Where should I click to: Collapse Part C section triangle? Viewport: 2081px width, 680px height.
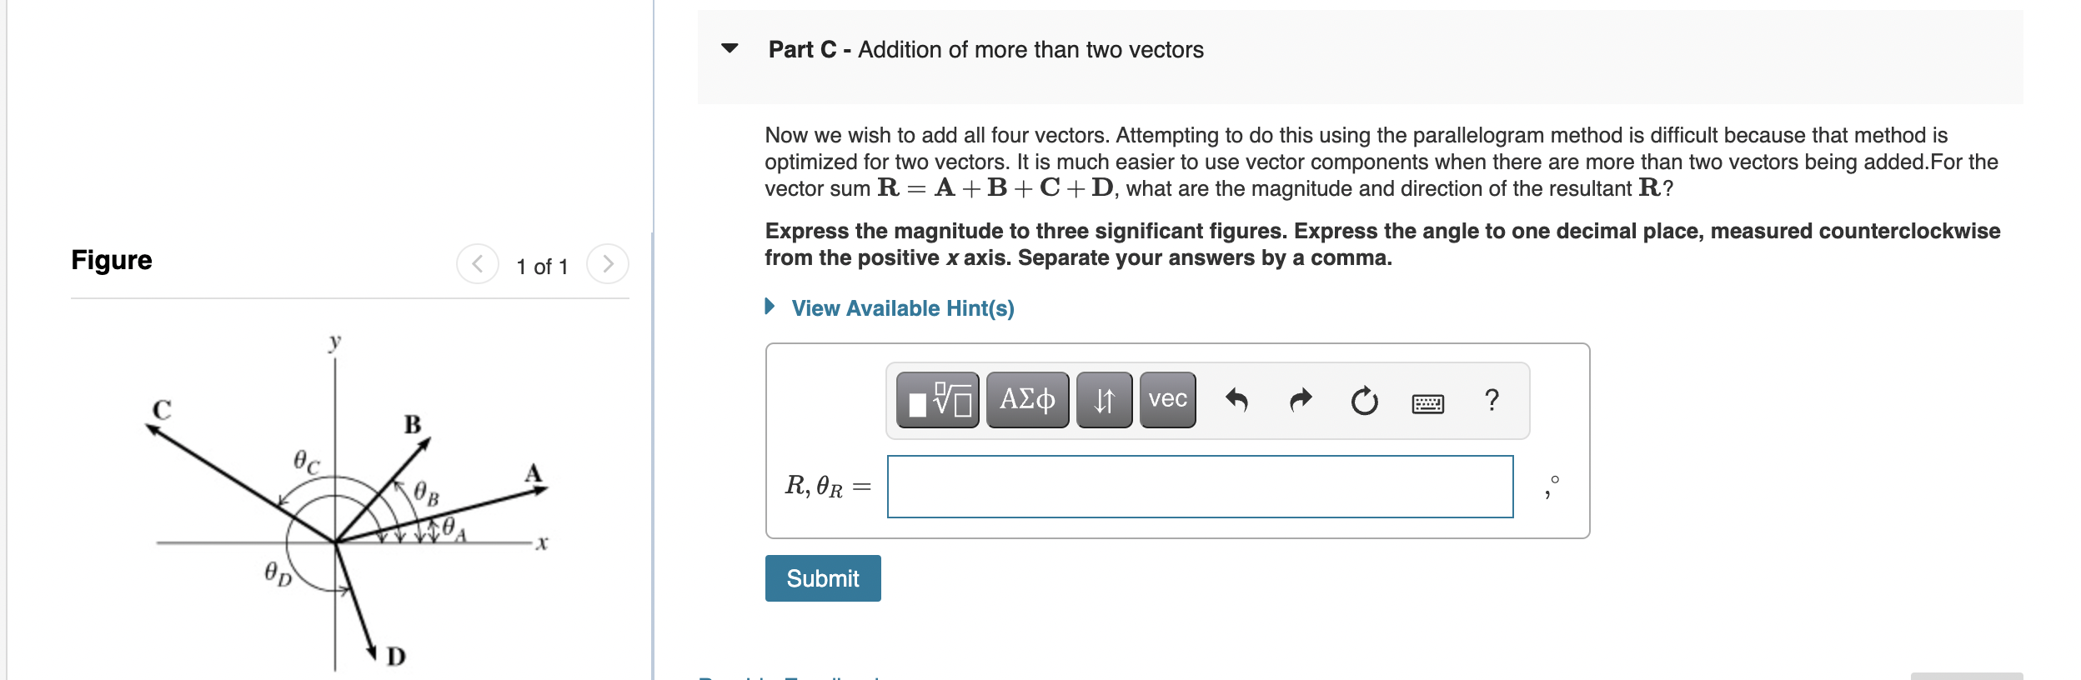pyautogui.click(x=730, y=48)
